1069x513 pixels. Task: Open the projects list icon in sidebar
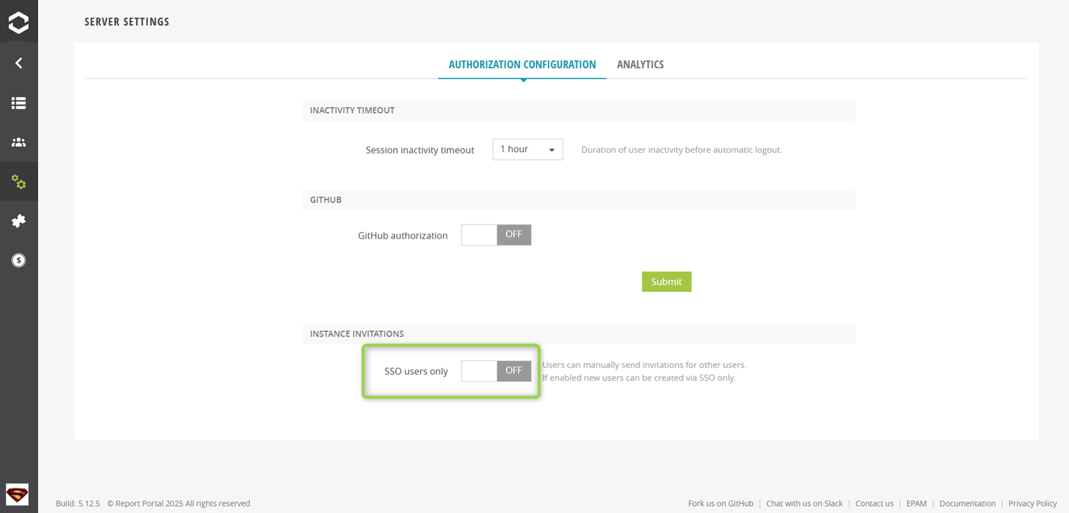19,103
